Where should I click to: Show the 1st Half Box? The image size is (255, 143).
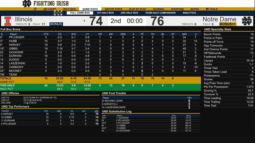click(105, 13)
